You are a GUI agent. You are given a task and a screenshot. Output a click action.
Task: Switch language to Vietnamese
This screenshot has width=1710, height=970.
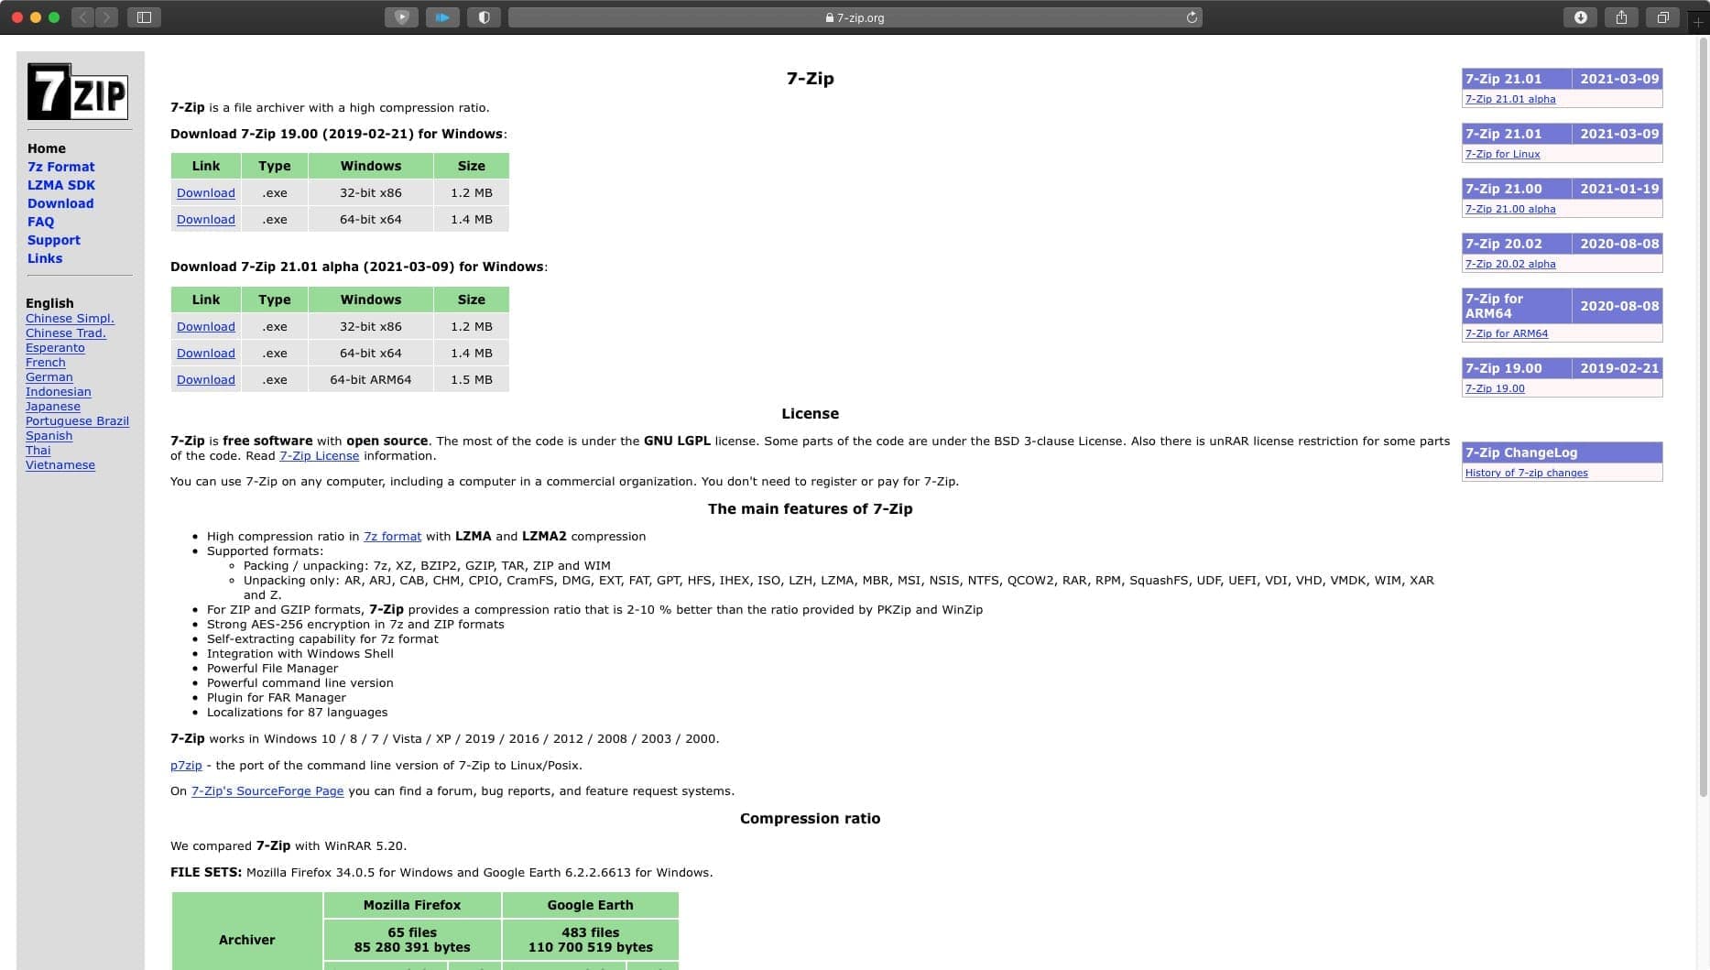[60, 465]
